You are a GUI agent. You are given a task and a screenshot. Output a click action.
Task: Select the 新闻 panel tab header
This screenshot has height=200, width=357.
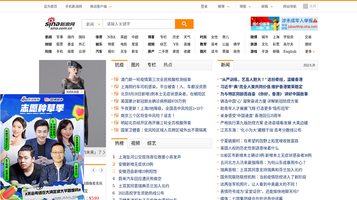225,65
